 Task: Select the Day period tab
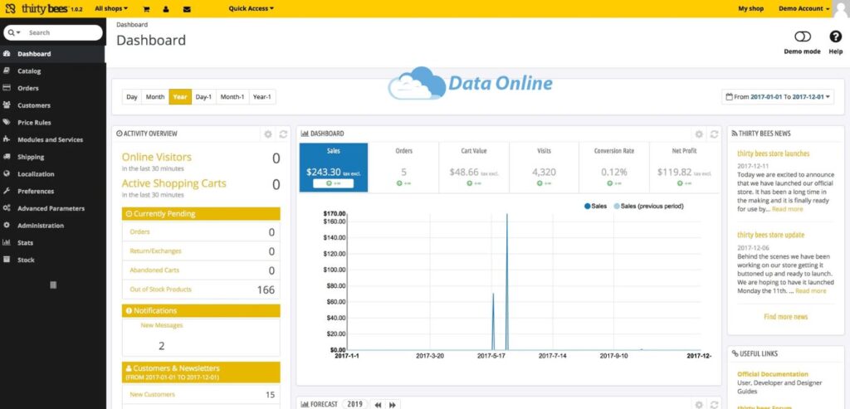132,97
